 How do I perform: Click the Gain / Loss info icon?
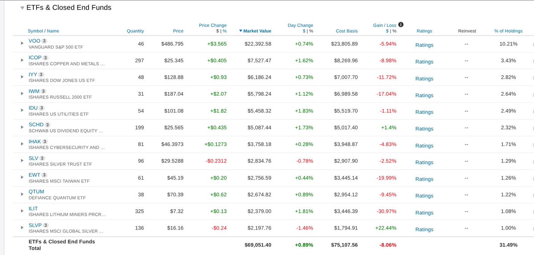click(x=401, y=25)
